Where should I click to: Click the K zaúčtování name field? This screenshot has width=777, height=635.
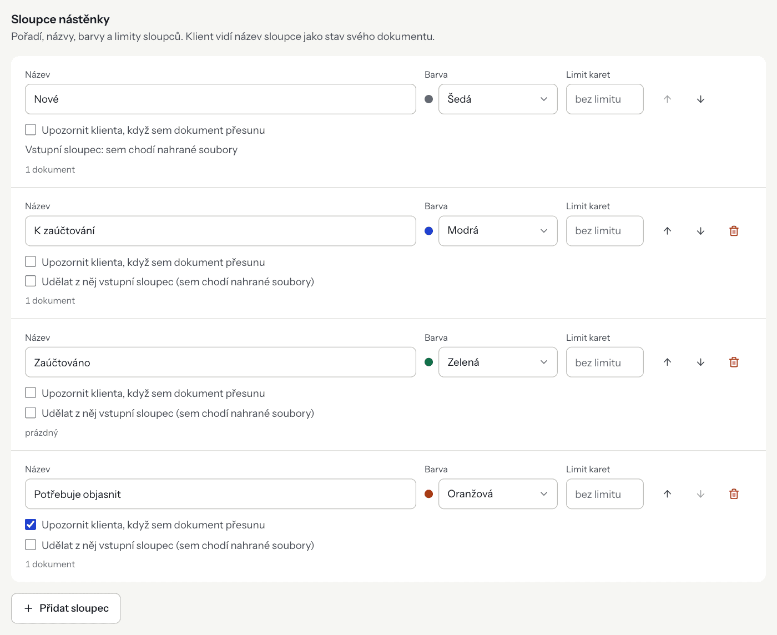click(x=220, y=231)
